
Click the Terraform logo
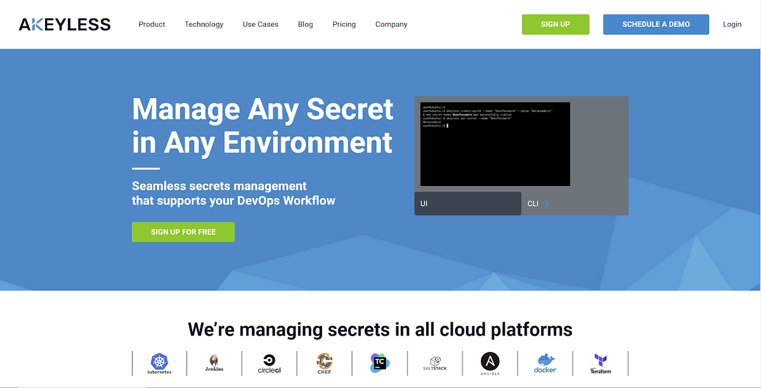click(600, 363)
